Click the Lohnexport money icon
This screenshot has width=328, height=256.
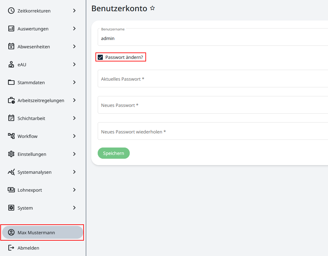click(x=11, y=190)
